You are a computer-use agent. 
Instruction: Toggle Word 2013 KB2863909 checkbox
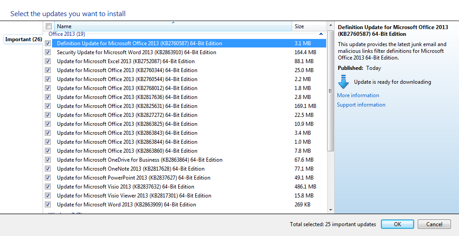(48, 205)
